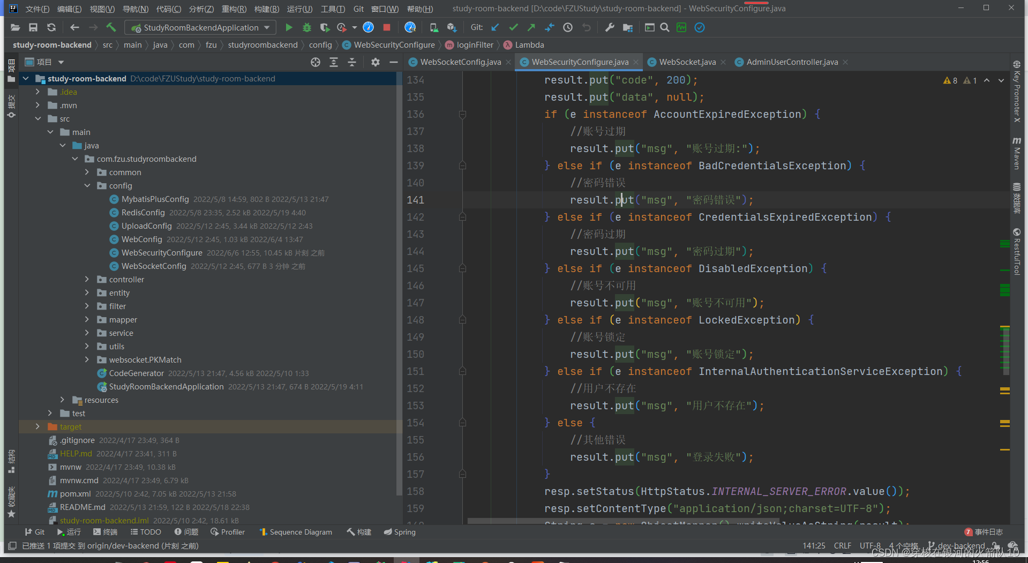The width and height of the screenshot is (1028, 563).
Task: Expand the target folder
Action: point(37,427)
